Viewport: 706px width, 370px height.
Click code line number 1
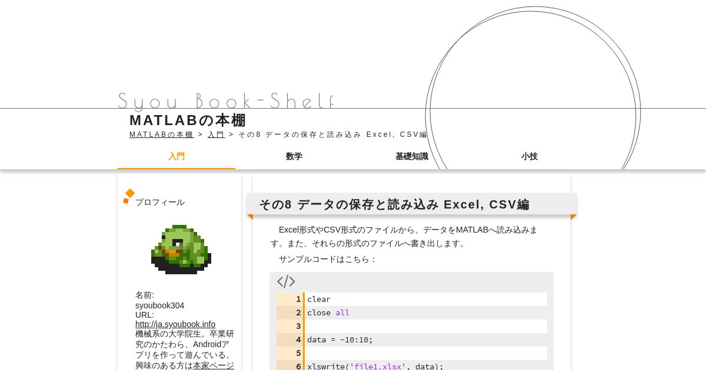click(298, 299)
